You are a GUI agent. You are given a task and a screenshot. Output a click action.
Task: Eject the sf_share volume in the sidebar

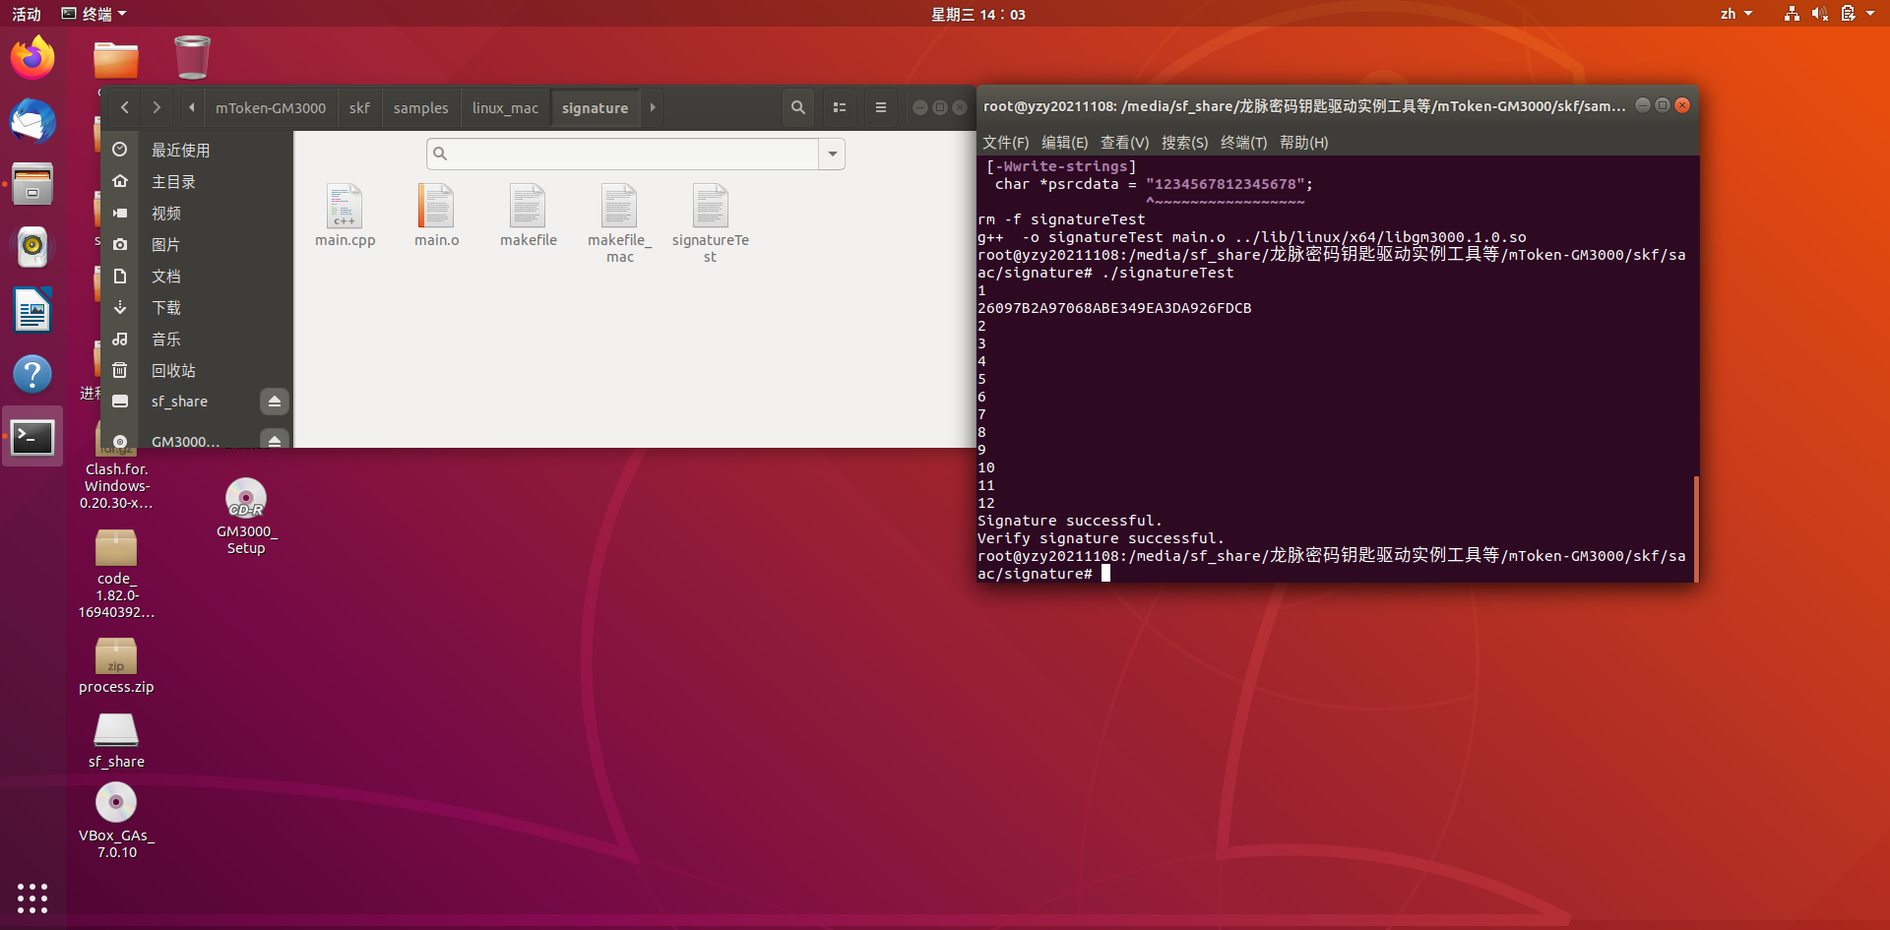point(275,402)
